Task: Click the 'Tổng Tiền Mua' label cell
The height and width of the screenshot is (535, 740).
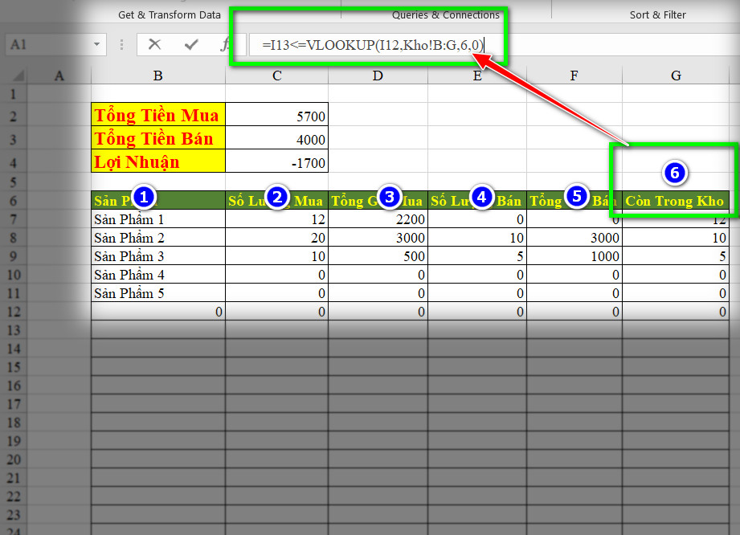Action: click(x=158, y=115)
